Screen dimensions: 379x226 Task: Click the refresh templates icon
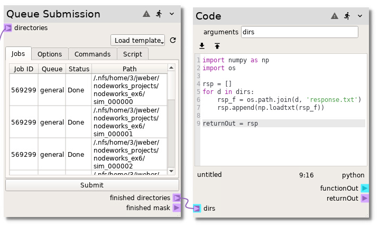pyautogui.click(x=173, y=41)
